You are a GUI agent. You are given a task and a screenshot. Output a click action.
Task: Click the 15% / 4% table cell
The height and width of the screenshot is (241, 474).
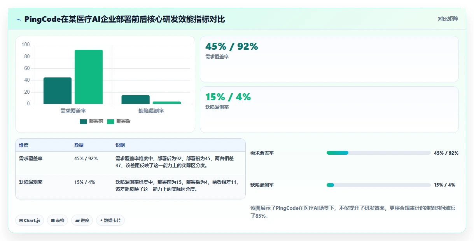coord(84,182)
